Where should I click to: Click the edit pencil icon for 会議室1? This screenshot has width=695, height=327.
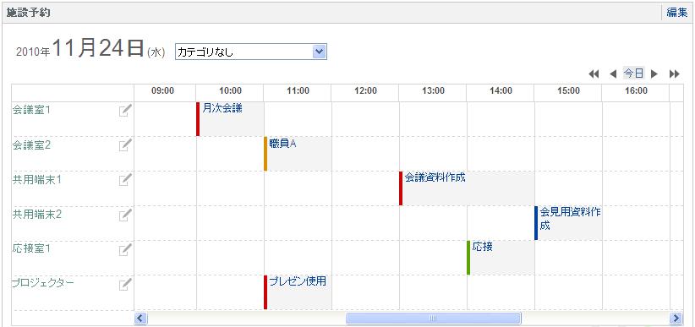[125, 111]
